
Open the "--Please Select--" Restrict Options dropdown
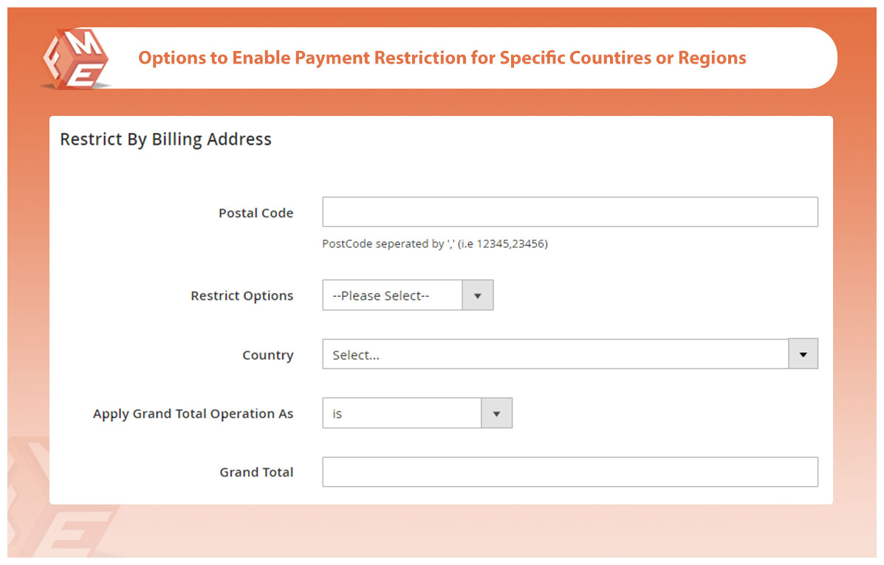coord(392,295)
